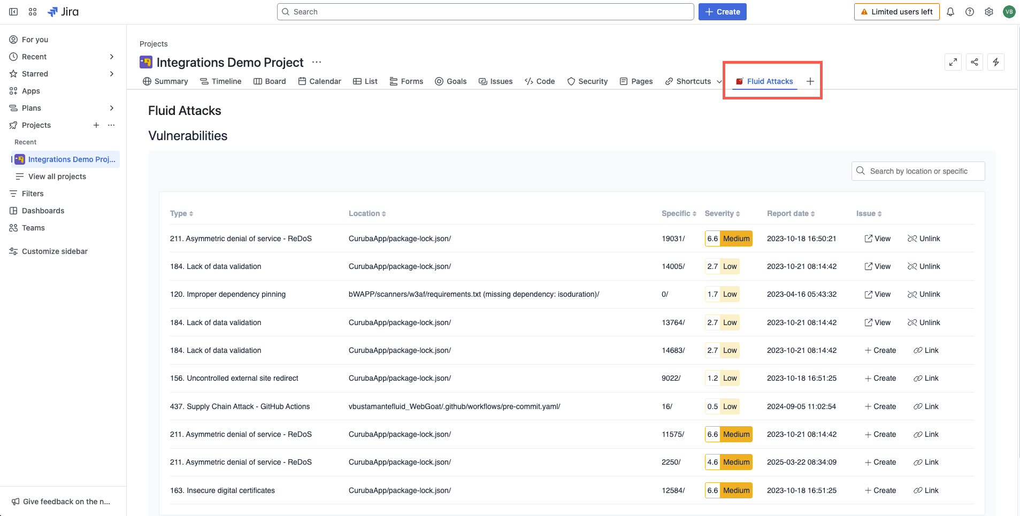Open project actions three-dot menu beside title
This screenshot has height=516, width=1020.
click(x=317, y=62)
